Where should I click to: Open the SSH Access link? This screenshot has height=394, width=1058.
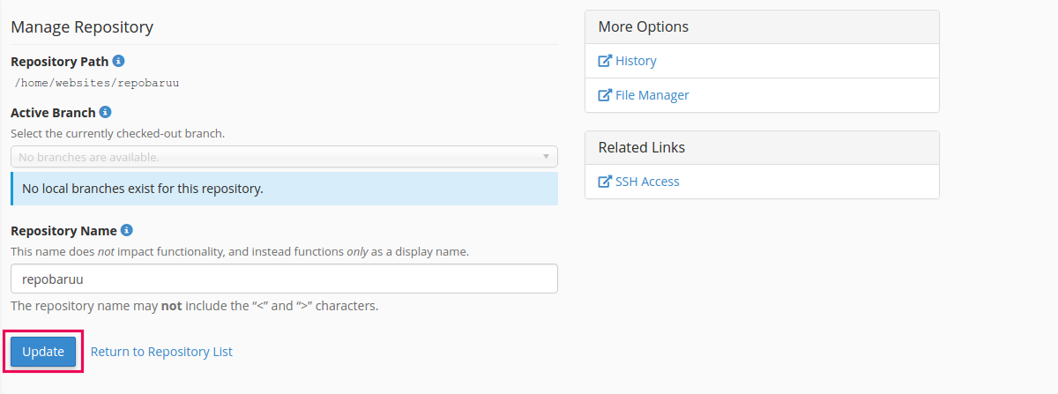[647, 182]
